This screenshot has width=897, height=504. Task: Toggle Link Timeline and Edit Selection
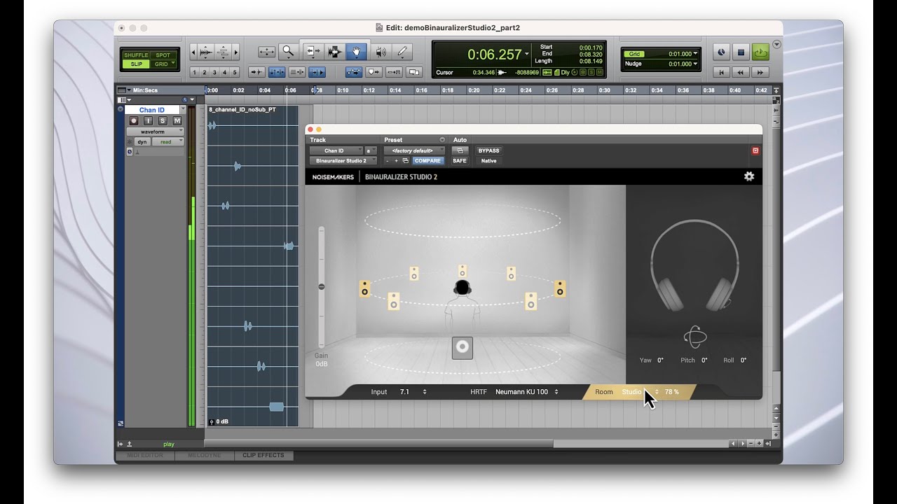coord(277,72)
